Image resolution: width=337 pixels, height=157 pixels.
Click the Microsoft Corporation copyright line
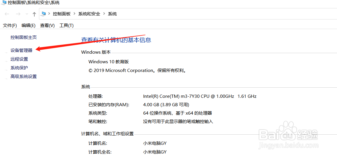[137, 71]
